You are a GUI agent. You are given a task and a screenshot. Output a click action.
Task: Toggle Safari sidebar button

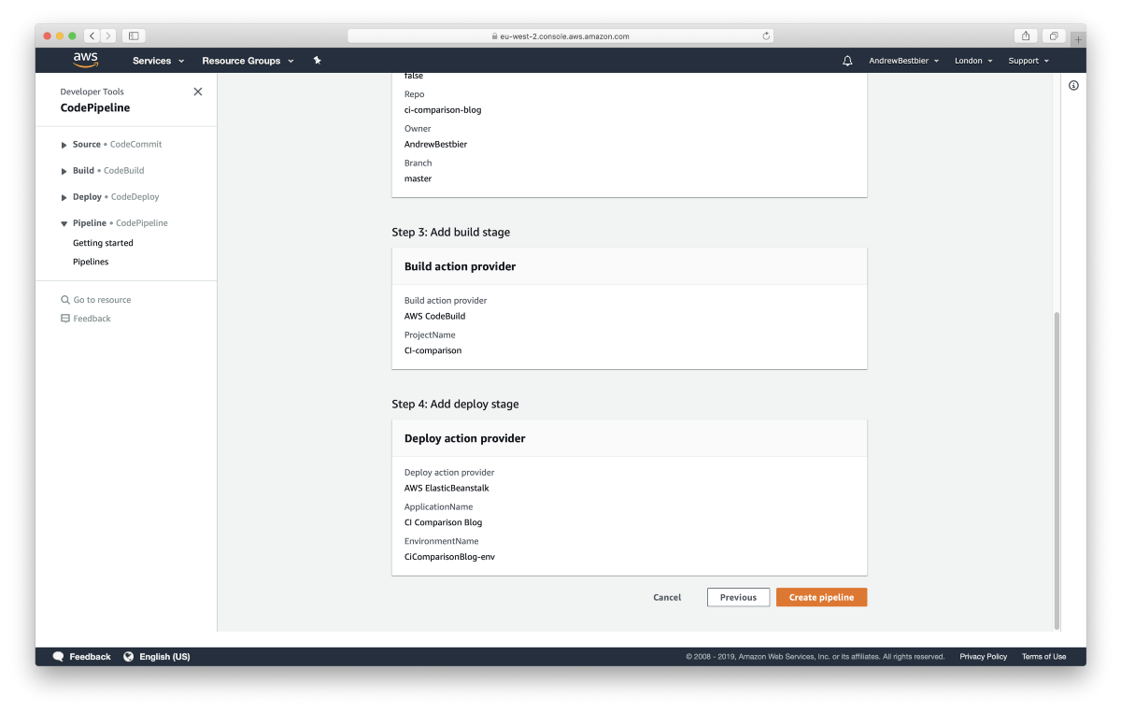(134, 36)
